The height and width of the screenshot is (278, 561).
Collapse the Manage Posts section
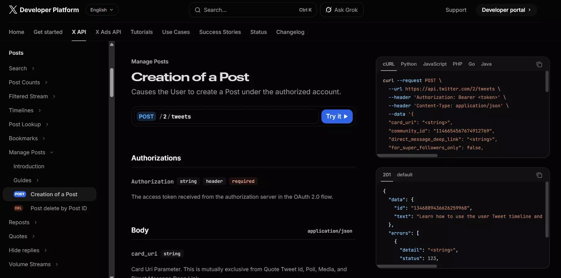(52, 152)
